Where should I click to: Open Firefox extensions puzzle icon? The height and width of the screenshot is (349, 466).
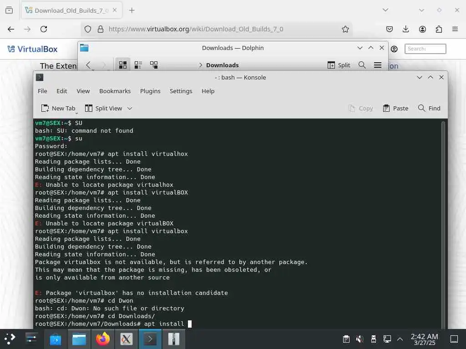tap(439, 29)
